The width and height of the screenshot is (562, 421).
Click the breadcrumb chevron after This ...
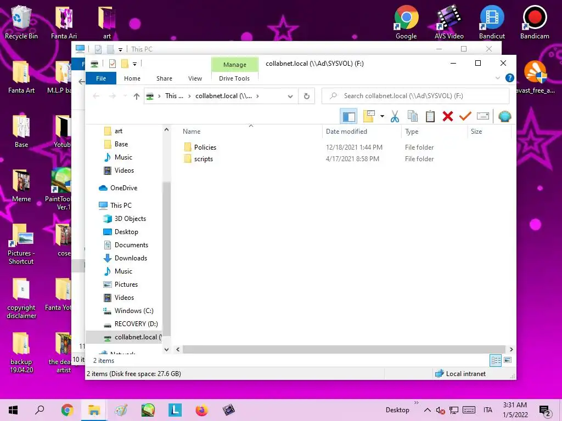click(x=189, y=96)
